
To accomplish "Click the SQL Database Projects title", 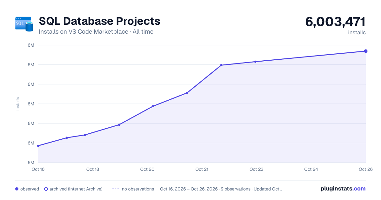I will (99, 21).
